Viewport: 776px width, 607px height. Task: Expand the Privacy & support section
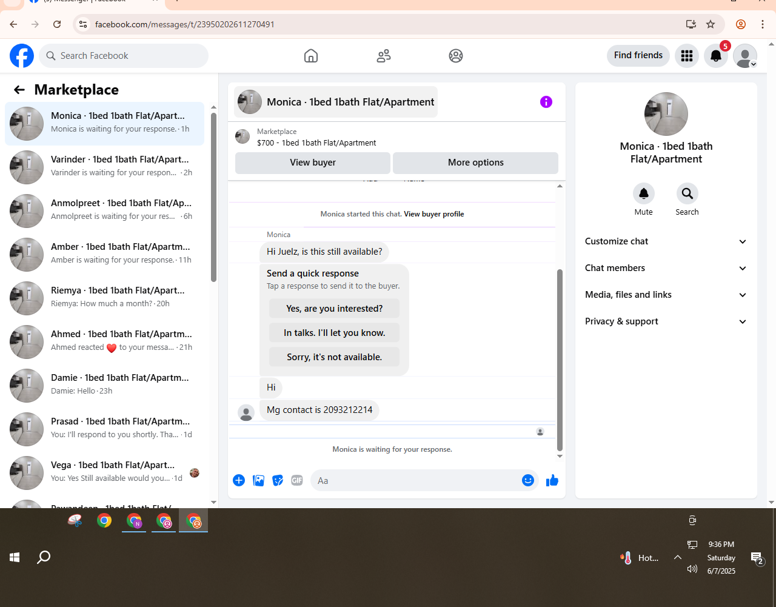point(666,321)
